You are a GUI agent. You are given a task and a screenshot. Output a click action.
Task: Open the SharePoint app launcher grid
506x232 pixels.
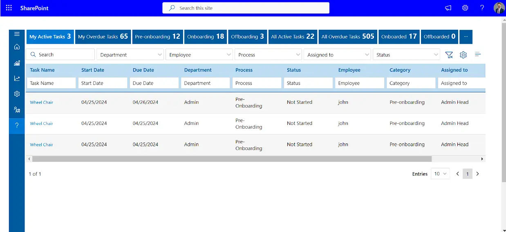pos(9,8)
